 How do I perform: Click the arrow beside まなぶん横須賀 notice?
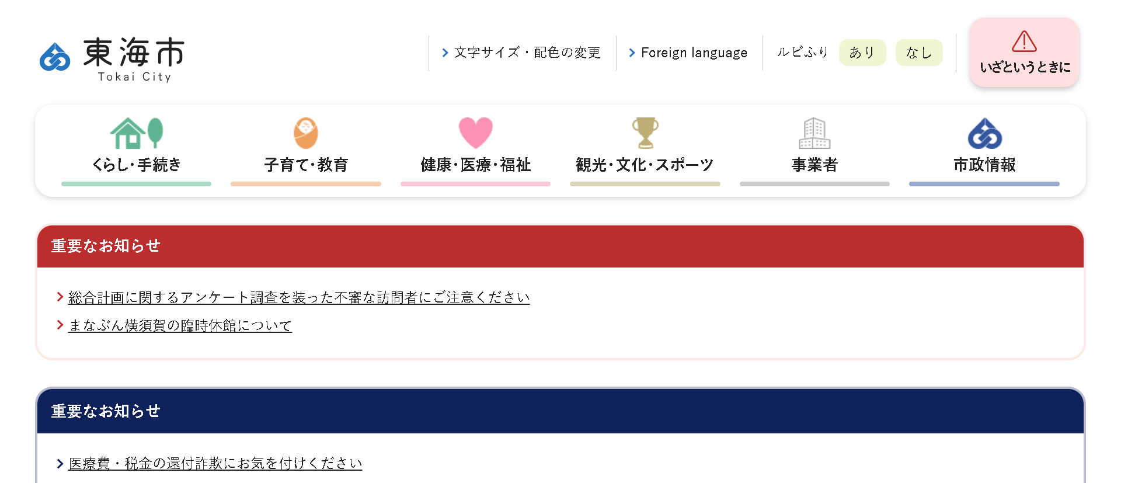(60, 325)
